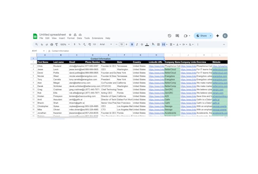Open horizontal align dropdown

[x=172, y=44]
